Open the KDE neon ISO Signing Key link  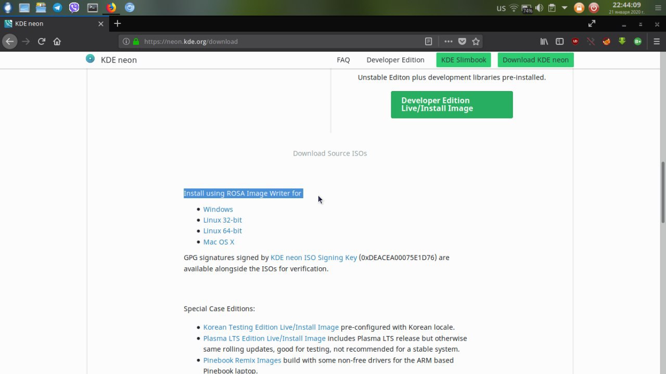(x=314, y=257)
